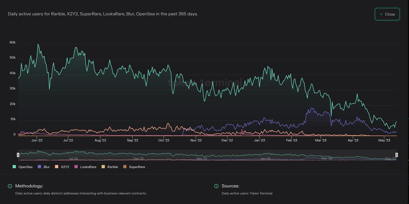
Task: Click the 20k y-axis label
Action: [x=13, y=104]
